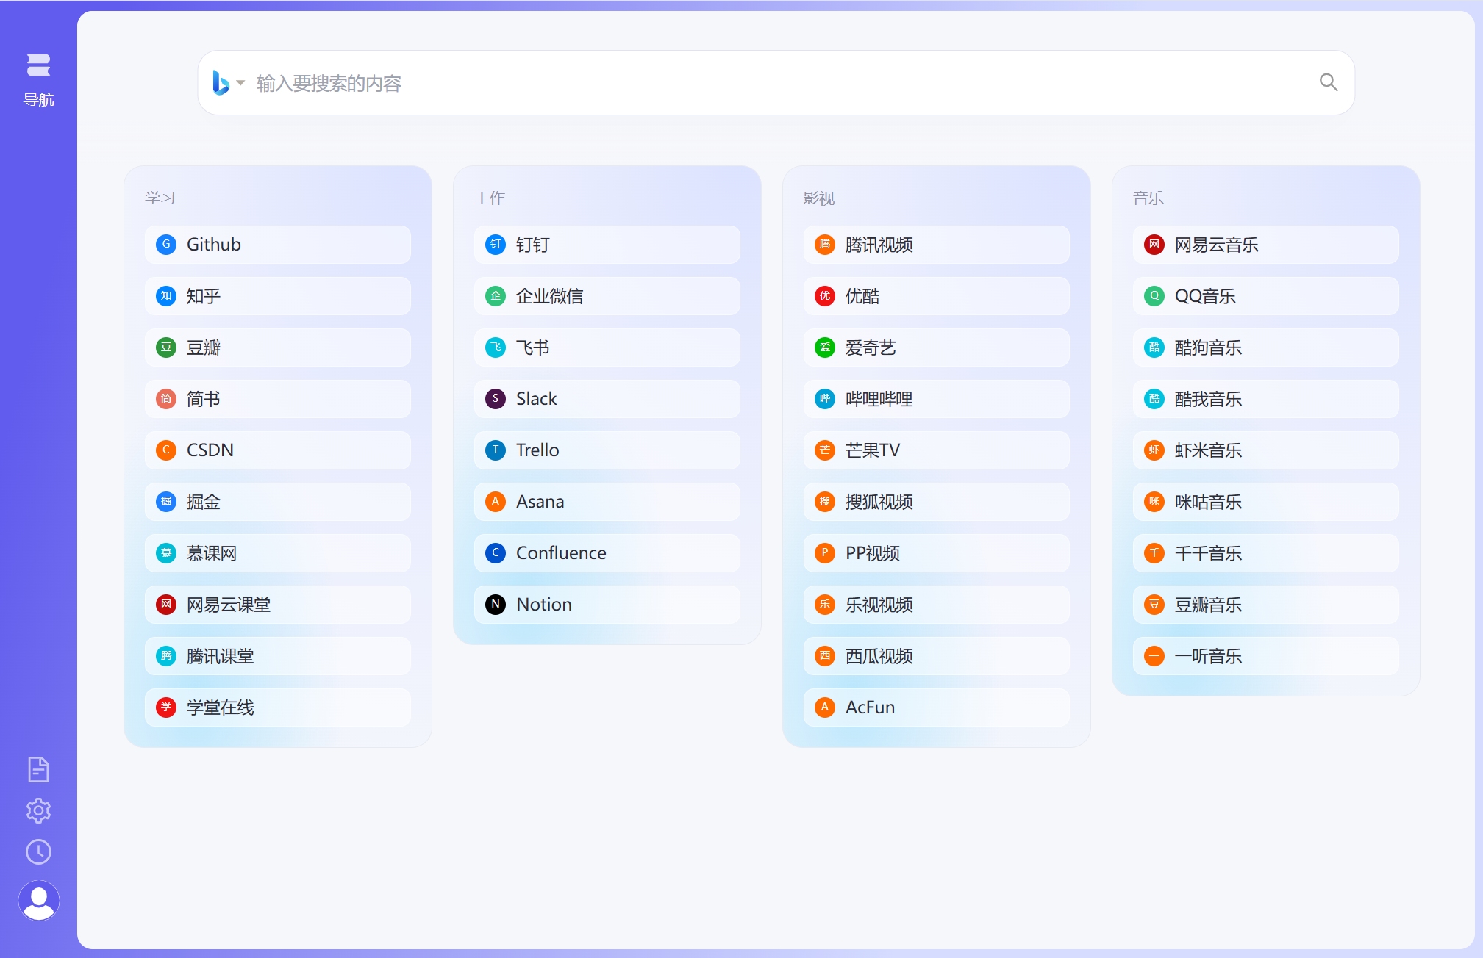Open the 掘金 link
The width and height of the screenshot is (1483, 958).
278,502
